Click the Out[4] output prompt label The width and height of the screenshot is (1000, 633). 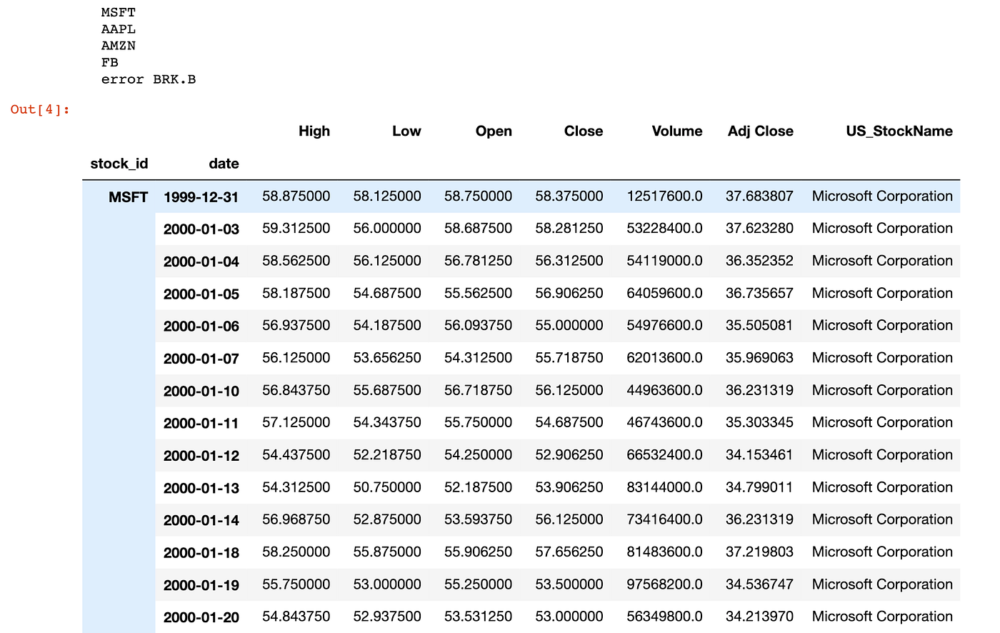pyautogui.click(x=40, y=109)
